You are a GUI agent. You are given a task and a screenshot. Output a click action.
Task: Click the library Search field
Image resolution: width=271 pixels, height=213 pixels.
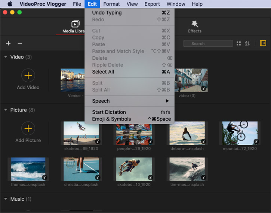(208, 44)
